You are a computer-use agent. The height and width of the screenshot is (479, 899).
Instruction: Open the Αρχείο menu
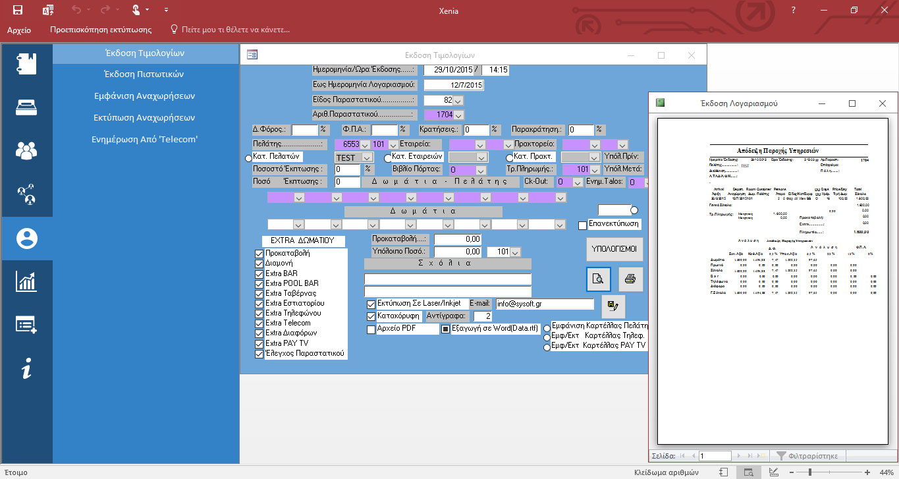pos(19,30)
